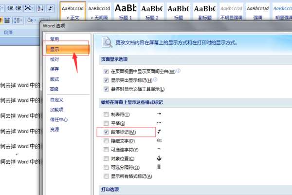Apply the 副标题 style from the gallery
The width and height of the screenshot is (292, 195).
coord(205,12)
